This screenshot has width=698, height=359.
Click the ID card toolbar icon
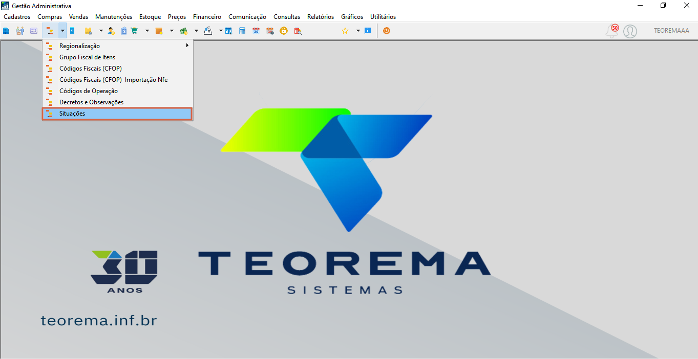click(34, 31)
